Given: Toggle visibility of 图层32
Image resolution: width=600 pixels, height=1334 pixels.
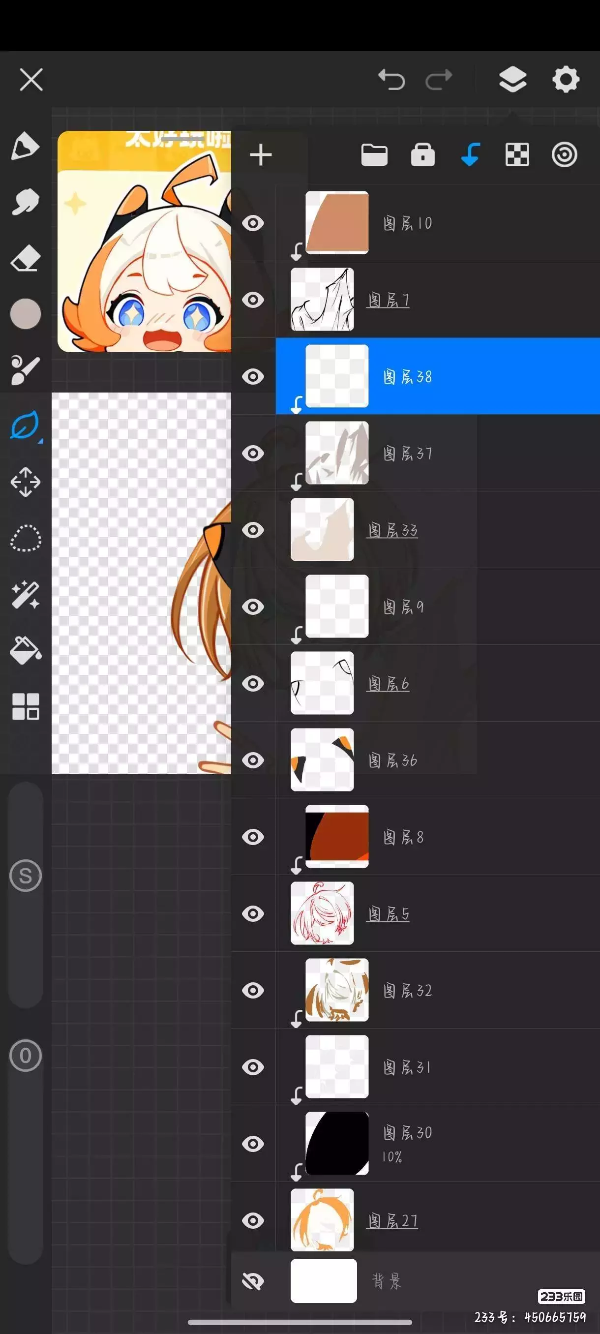Looking at the screenshot, I should coord(253,990).
